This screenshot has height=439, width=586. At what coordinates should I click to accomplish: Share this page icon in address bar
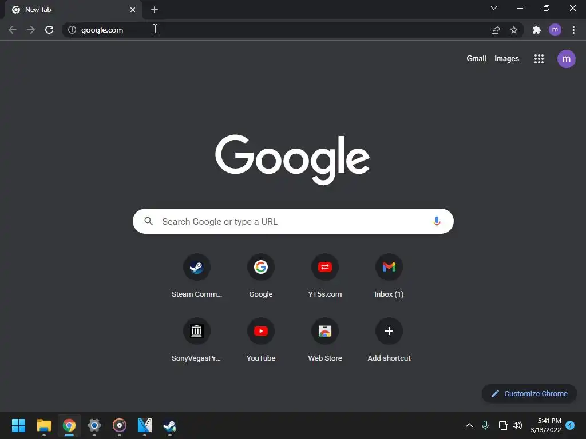496,30
